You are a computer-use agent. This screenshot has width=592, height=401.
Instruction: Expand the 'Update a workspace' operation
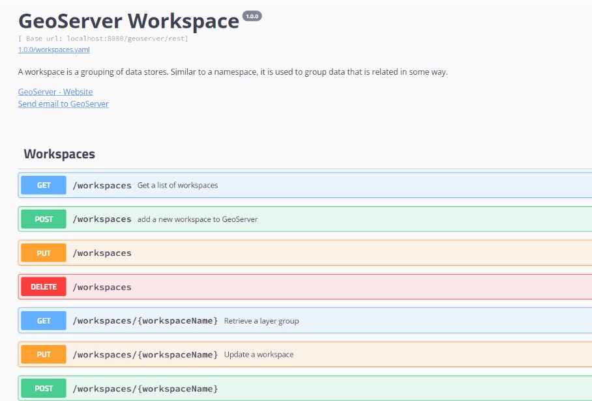click(258, 355)
